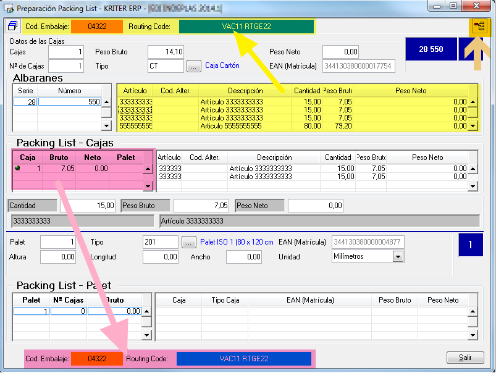Select the green bullet marker in Caja row 1
496x373 pixels.
(x=17, y=169)
